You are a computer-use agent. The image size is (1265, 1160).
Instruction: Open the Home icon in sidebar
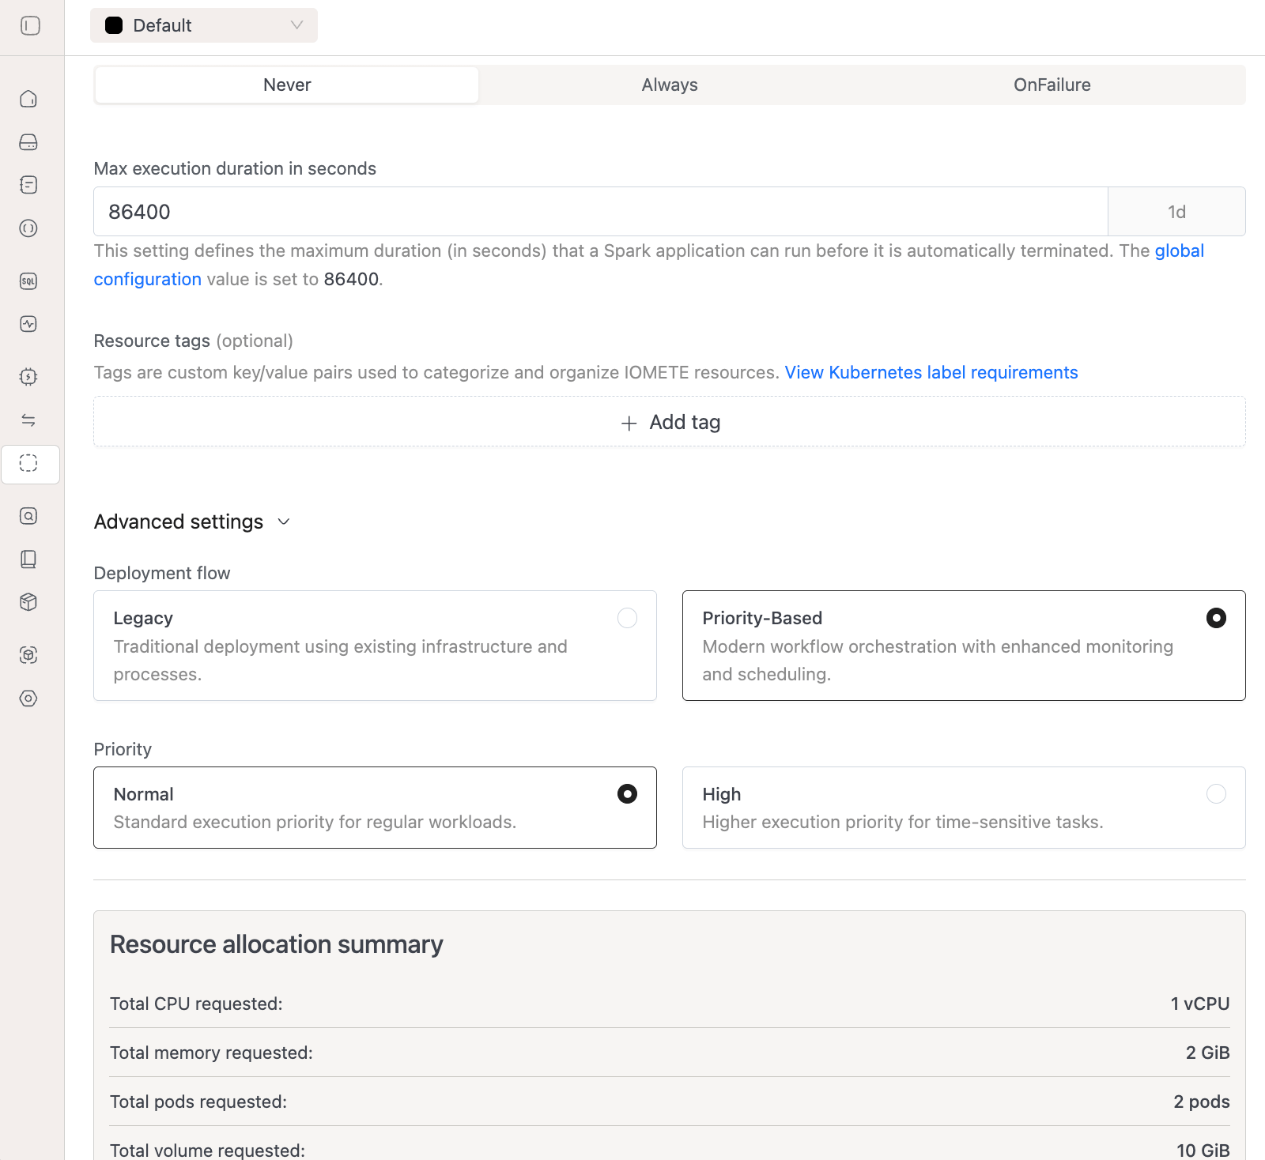[x=28, y=99]
